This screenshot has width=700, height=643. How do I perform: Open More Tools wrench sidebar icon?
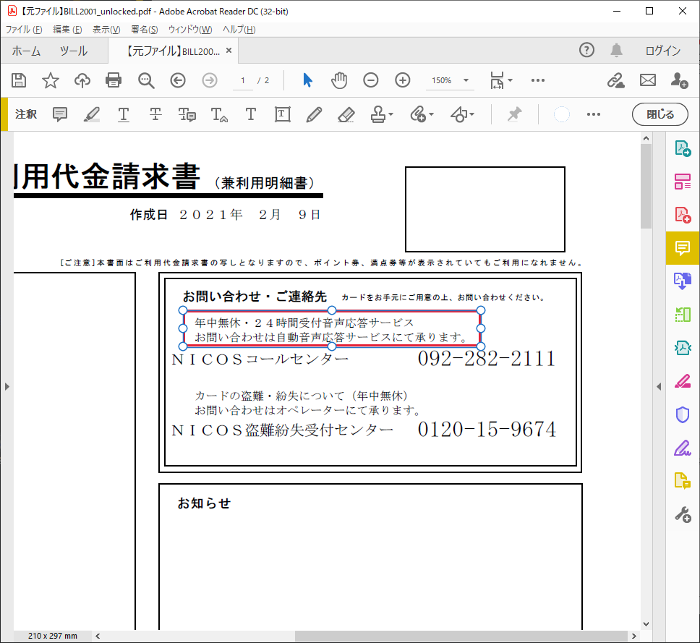click(683, 515)
